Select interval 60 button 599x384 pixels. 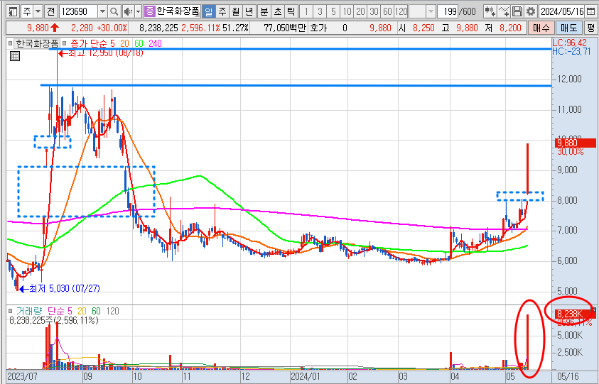[x=387, y=11]
